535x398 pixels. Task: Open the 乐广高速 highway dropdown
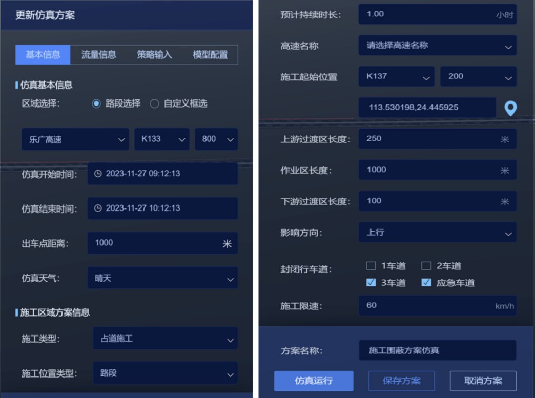point(75,139)
